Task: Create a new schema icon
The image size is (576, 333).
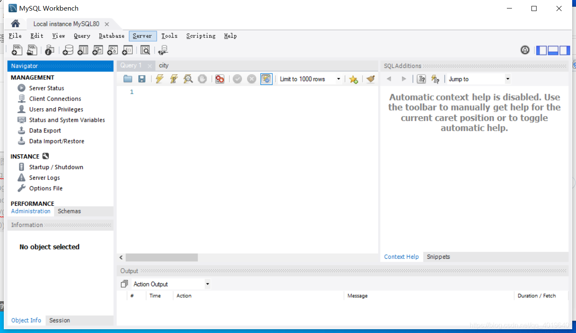Action: 68,50
